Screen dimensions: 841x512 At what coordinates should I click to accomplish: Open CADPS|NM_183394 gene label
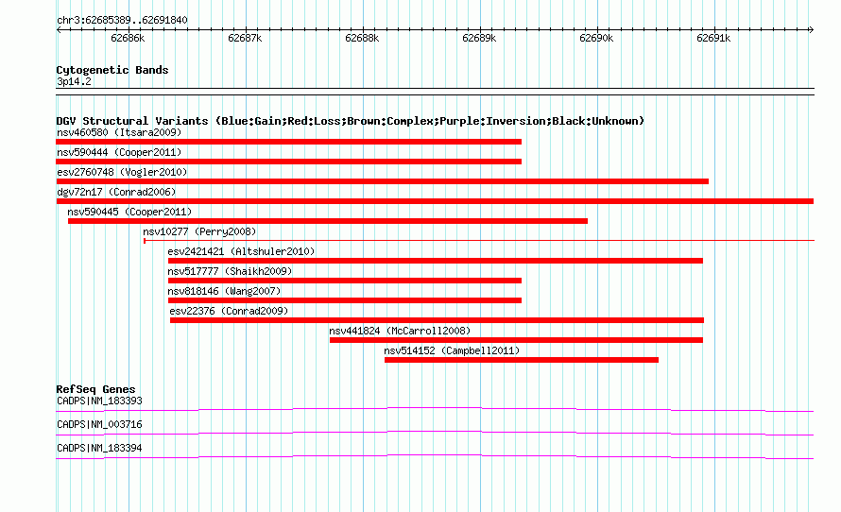click(x=99, y=448)
